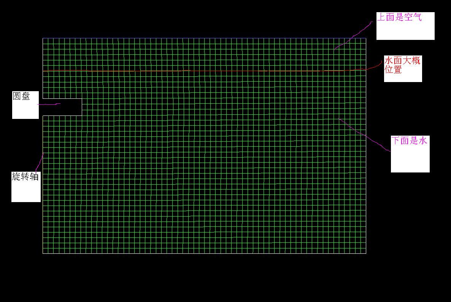This screenshot has width=451, height=302.
Task: Click the red "水面大概位置" label text
Action: click(402, 65)
